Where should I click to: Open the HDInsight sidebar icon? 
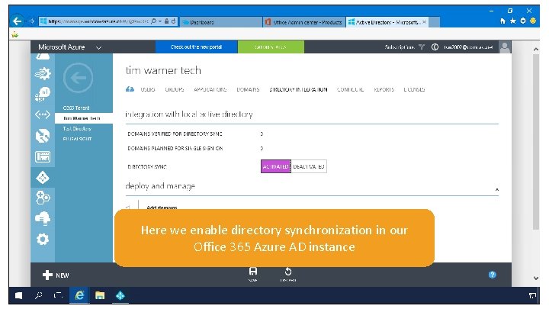(43, 95)
